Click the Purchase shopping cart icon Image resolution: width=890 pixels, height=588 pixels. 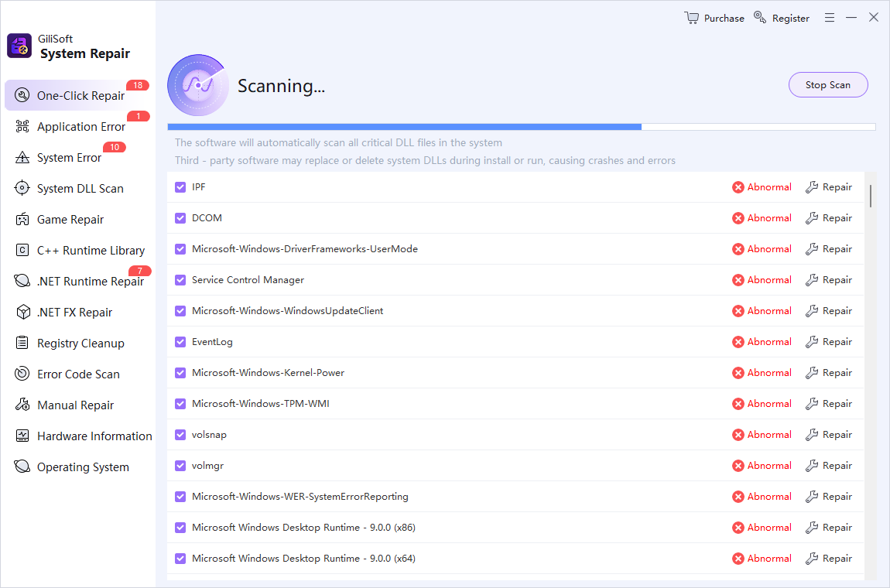(691, 18)
